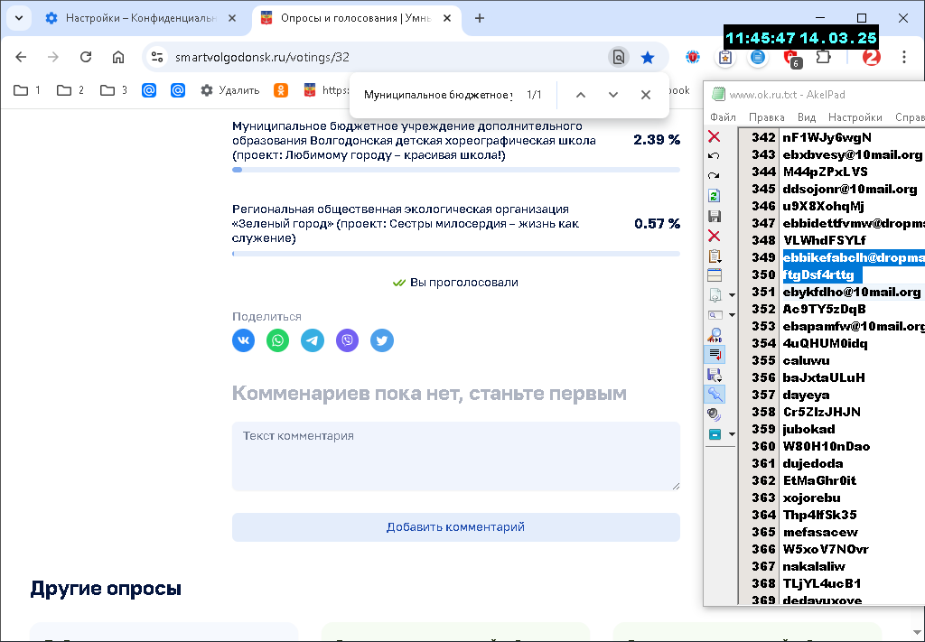Open Chrome tab search chevron dropdown
The height and width of the screenshot is (642, 925).
pos(19,18)
